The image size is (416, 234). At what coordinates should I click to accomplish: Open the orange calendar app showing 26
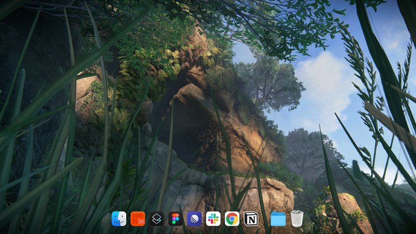coord(138,219)
